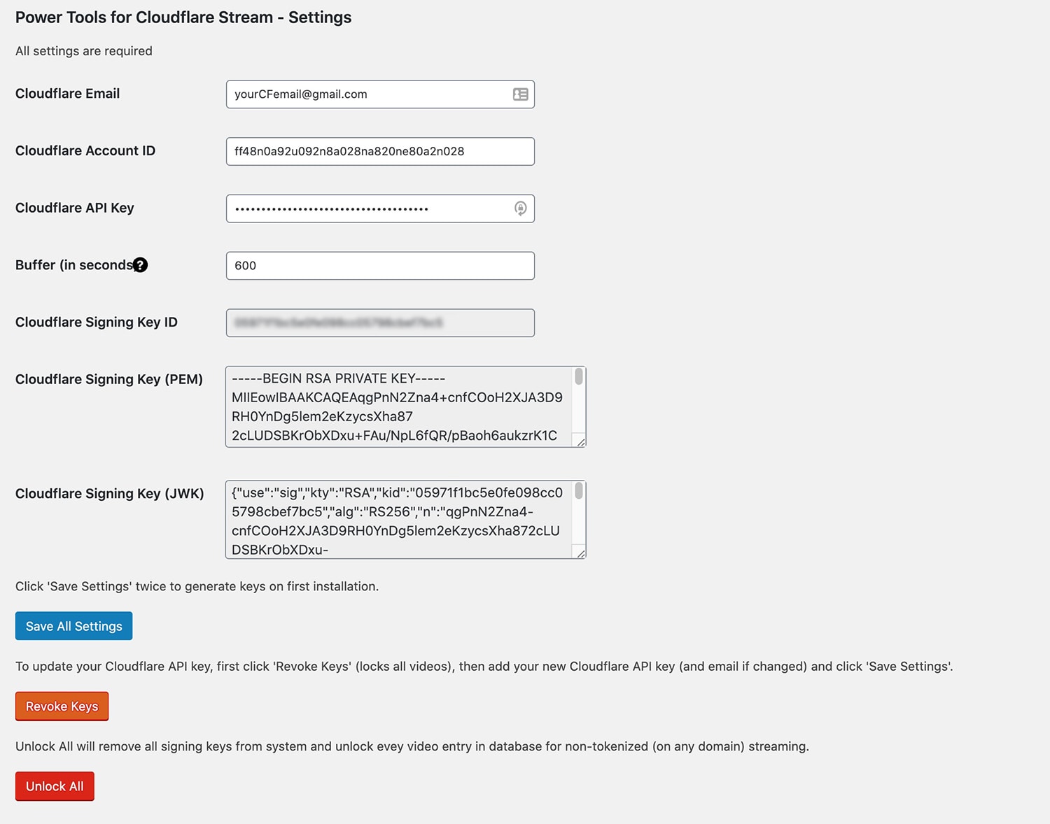
Task: Click the JWK textarea resize handle
Action: pyautogui.click(x=580, y=553)
